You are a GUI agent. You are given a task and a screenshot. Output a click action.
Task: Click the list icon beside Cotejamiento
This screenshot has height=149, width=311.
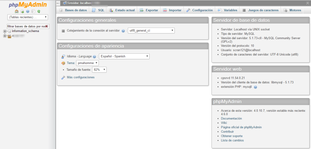tap(63, 31)
